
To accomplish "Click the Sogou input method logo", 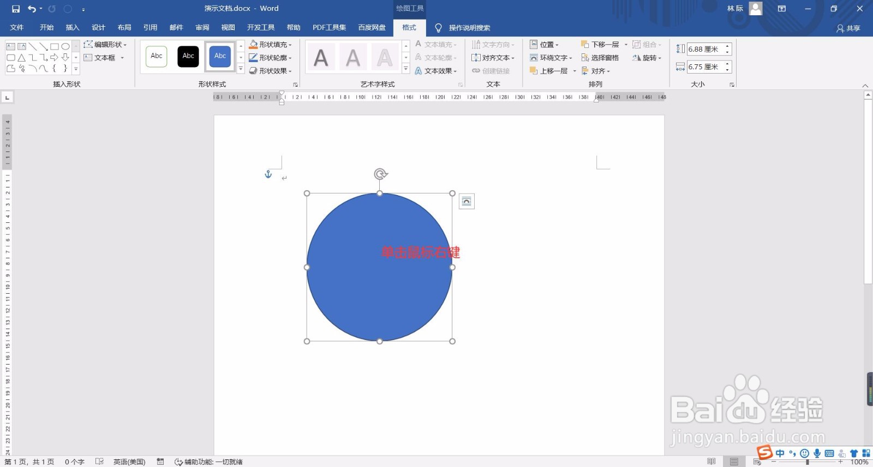I will (765, 453).
